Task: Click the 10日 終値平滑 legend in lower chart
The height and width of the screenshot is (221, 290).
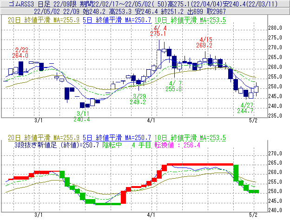Action: pyautogui.click(x=191, y=138)
